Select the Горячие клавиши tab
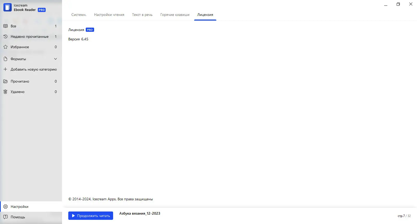This screenshot has height=224, width=417. (x=175, y=15)
